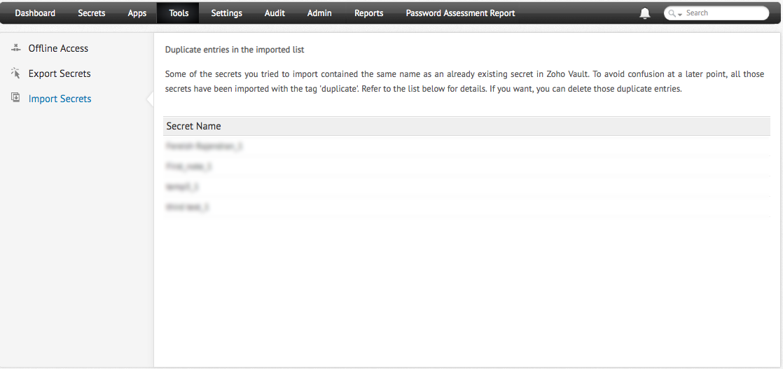Screen dimensions: 783x369
Task: Open the Dashboard tab
Action: coord(35,13)
